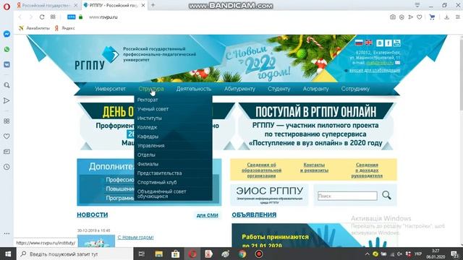Open Университет navigation menu

(110, 89)
